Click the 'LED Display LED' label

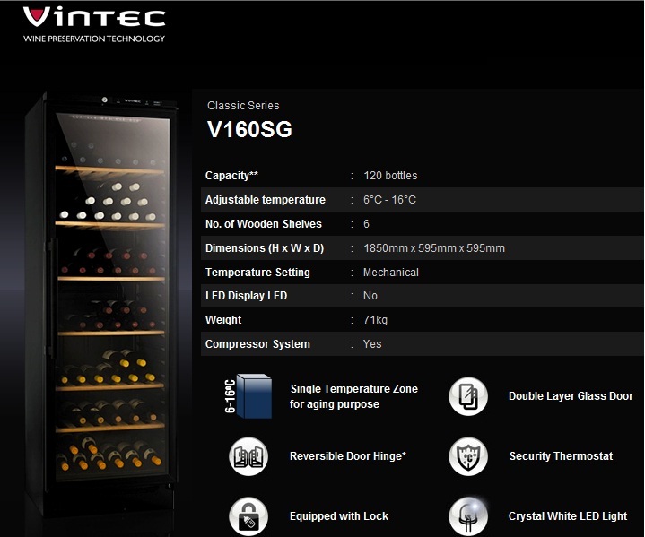coord(246,296)
